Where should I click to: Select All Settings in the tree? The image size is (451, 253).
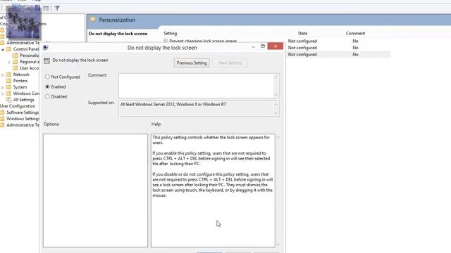click(23, 100)
